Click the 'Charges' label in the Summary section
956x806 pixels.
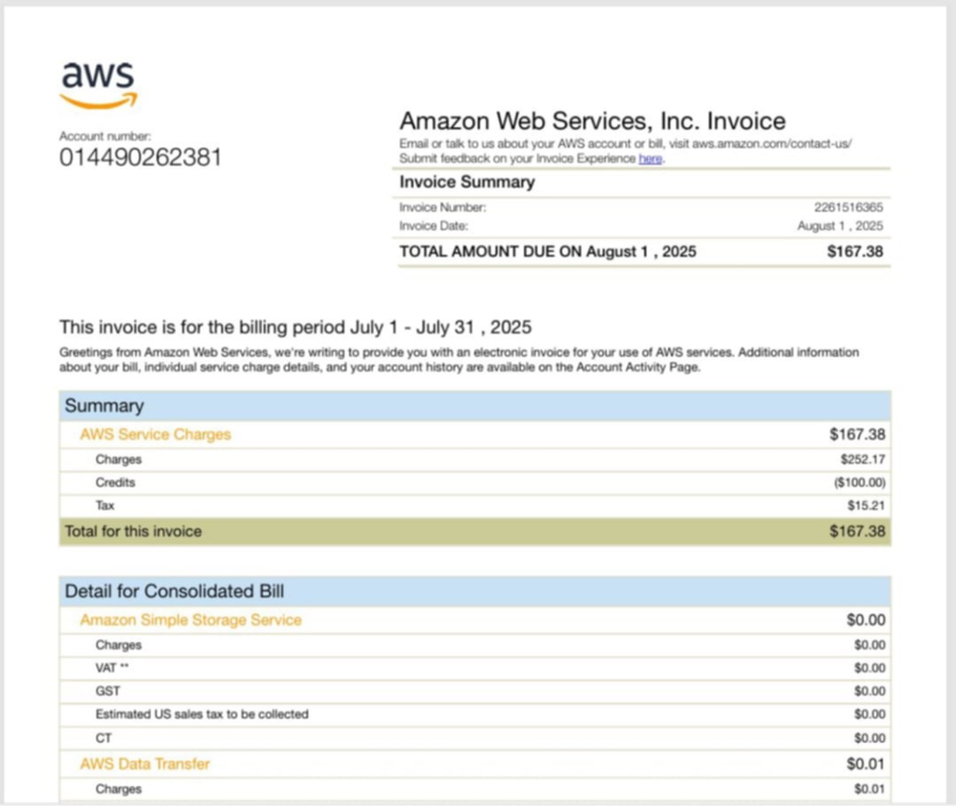[x=119, y=459]
